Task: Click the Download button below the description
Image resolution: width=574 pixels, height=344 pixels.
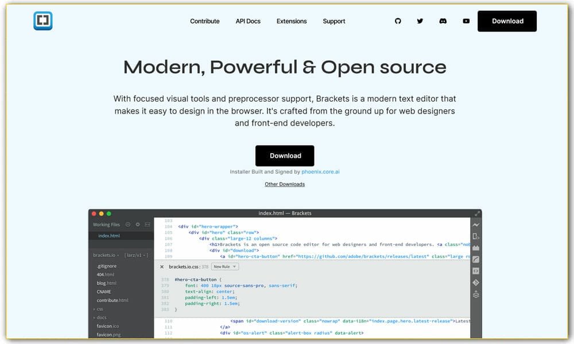Action: [285, 156]
